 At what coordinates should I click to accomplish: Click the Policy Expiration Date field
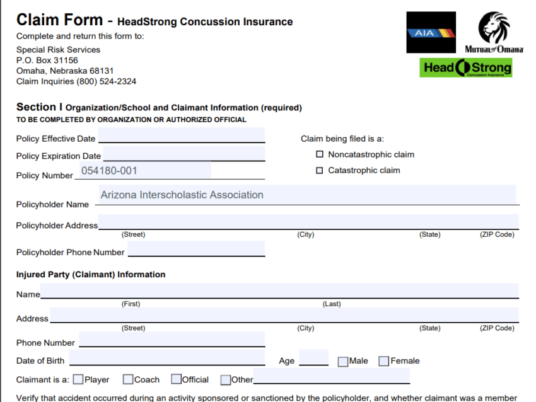tap(184, 153)
